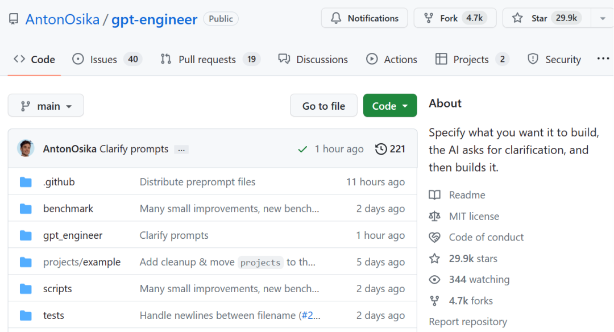Click the .github folder icon

point(26,182)
